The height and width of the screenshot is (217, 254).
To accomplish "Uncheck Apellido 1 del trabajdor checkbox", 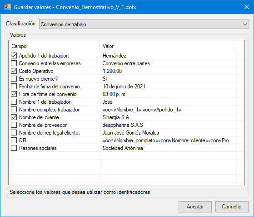I will click(14, 56).
